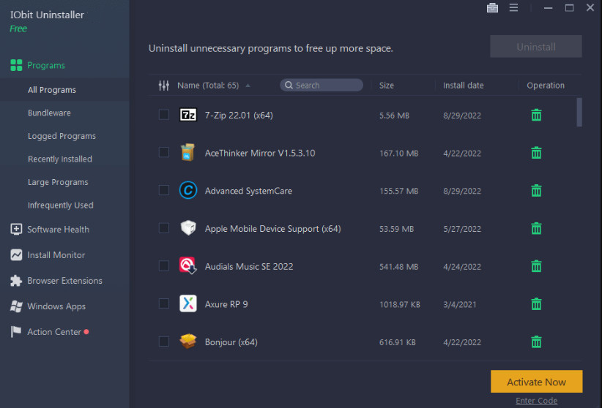Click the trash icon for Audials Music SE 2022
Image resolution: width=602 pixels, height=408 pixels.
536,266
